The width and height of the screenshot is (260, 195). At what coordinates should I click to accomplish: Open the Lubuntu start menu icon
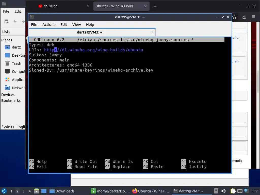click(x=4, y=191)
